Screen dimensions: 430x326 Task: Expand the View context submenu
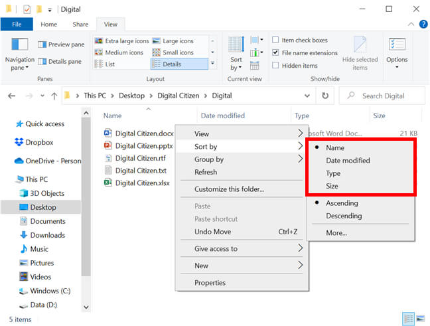(242, 133)
